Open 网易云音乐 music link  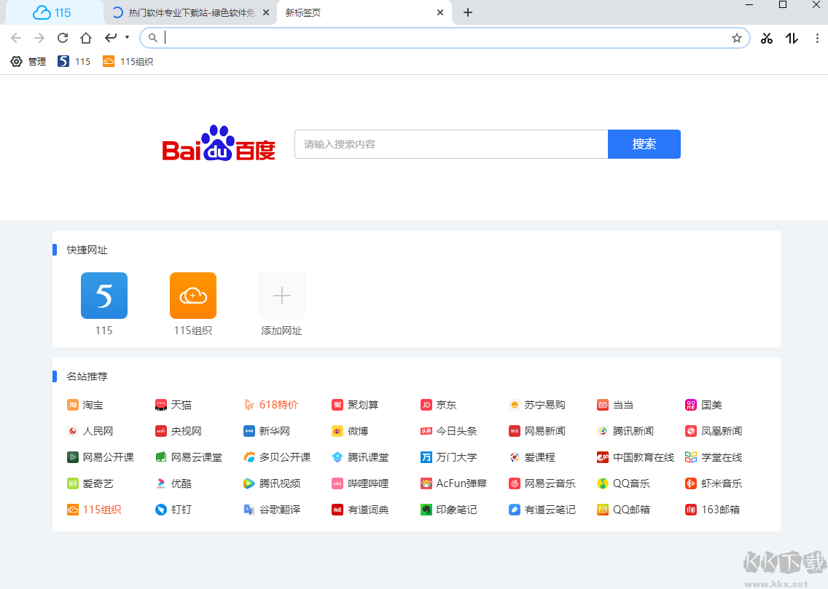click(542, 483)
